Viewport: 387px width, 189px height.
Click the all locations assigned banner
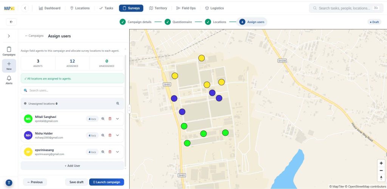pyautogui.click(x=72, y=79)
